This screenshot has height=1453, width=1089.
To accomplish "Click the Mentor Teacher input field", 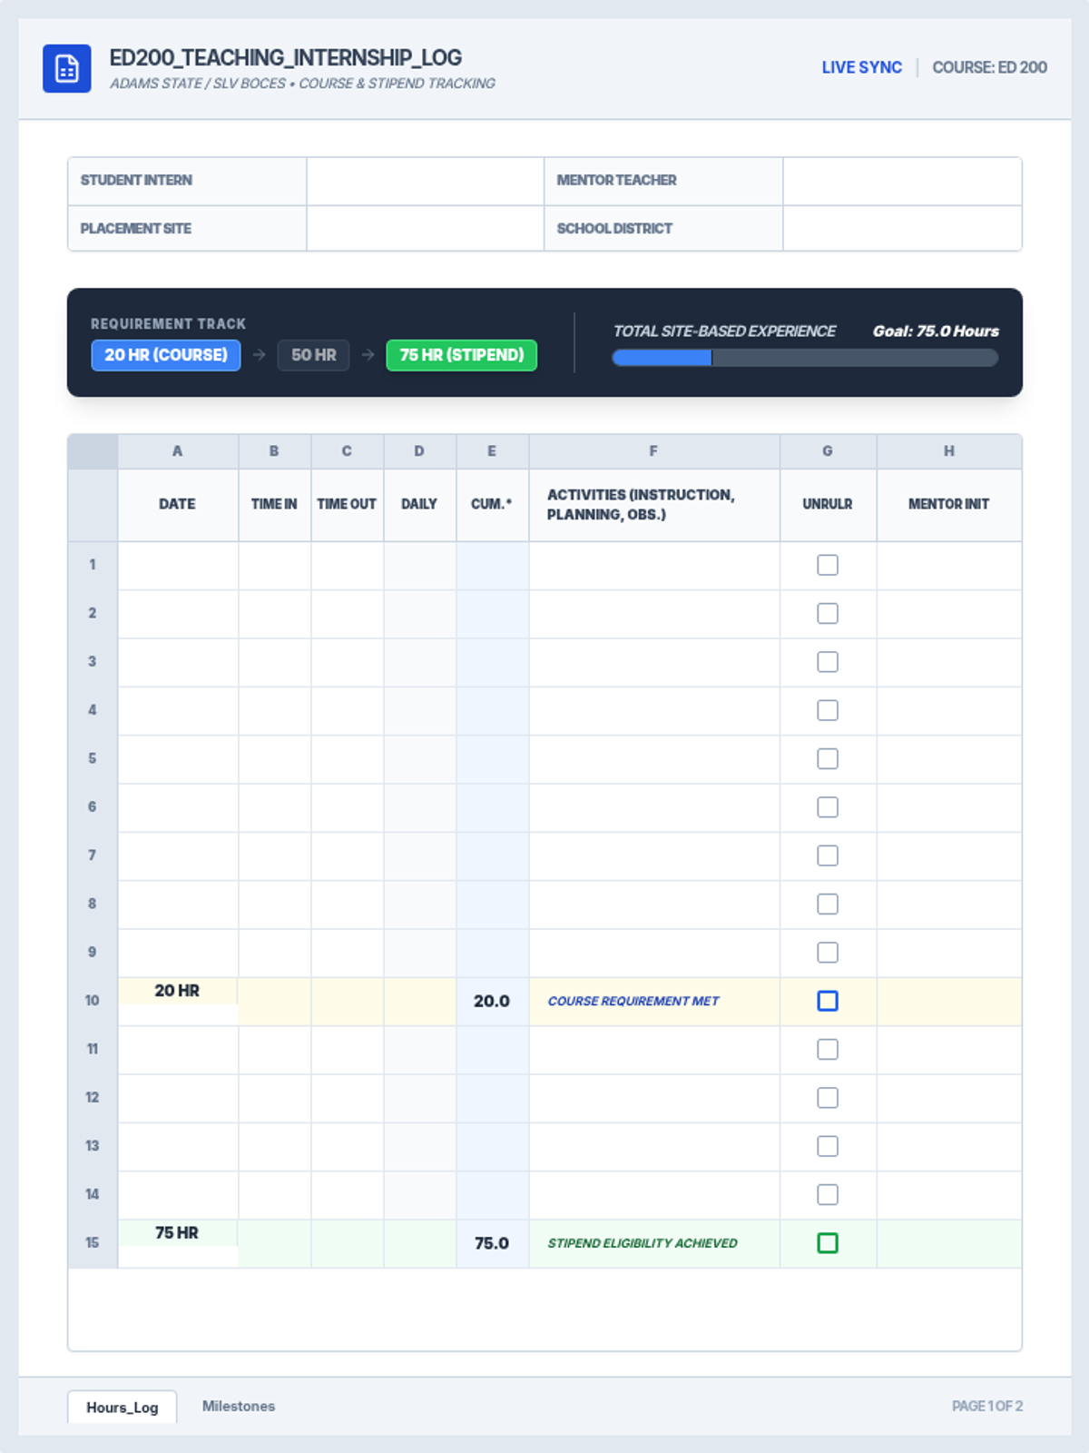I will point(901,181).
